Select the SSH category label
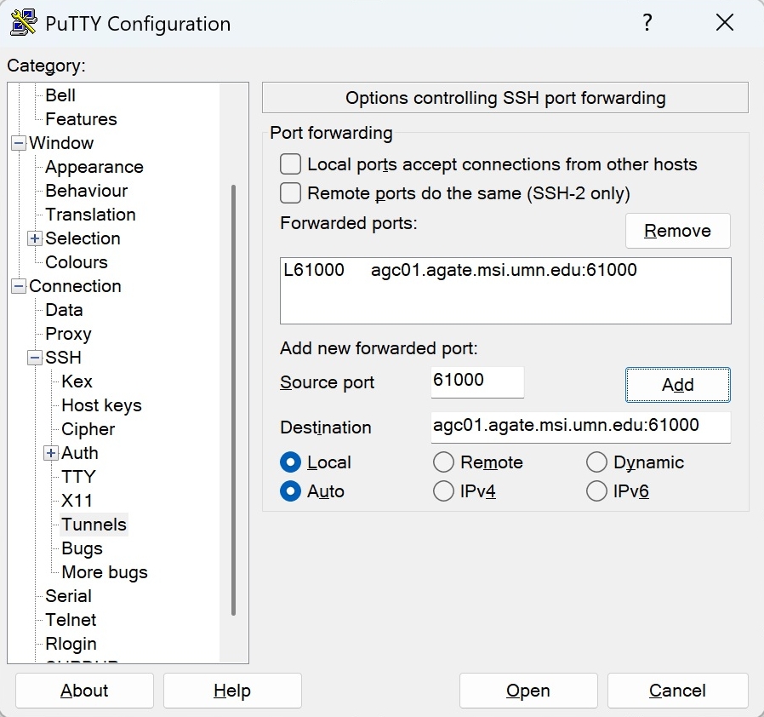Screen dimensions: 764x717 [63, 358]
